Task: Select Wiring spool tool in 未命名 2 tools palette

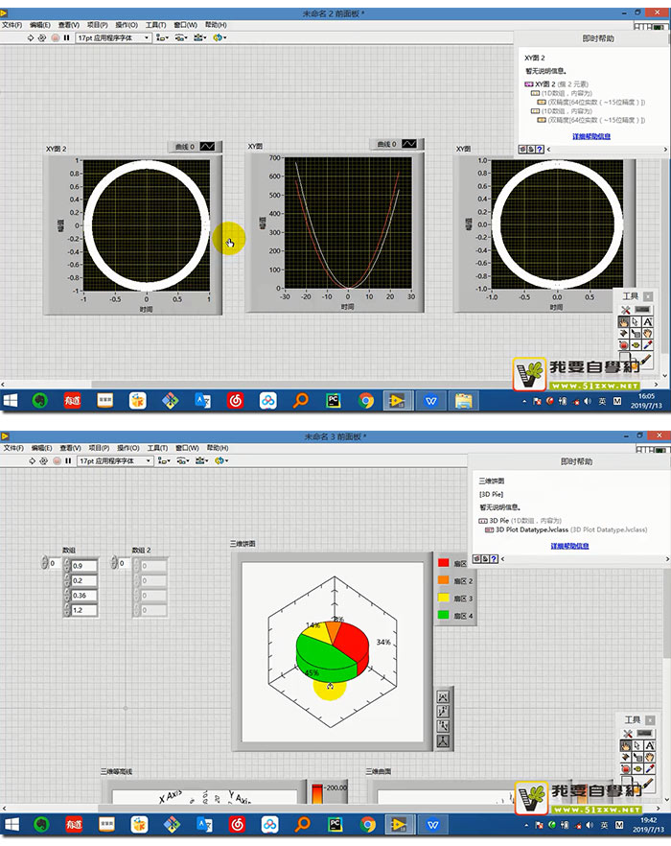Action: coord(623,334)
